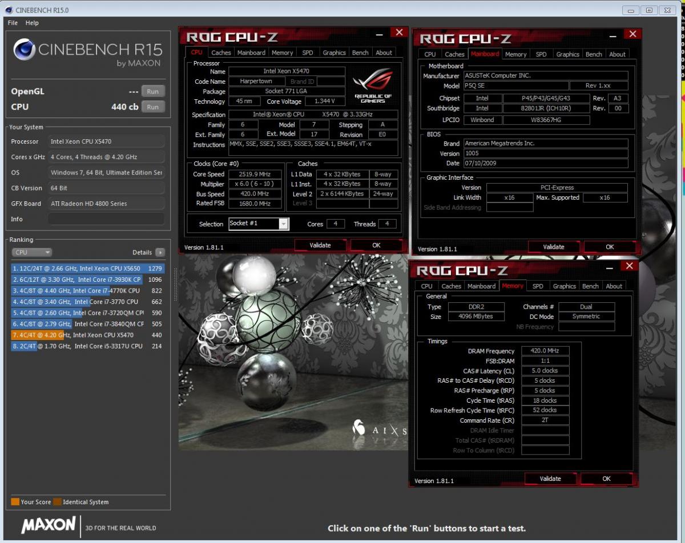Select the Core i7-3840QM ranking row
The width and height of the screenshot is (685, 543).
click(87, 324)
